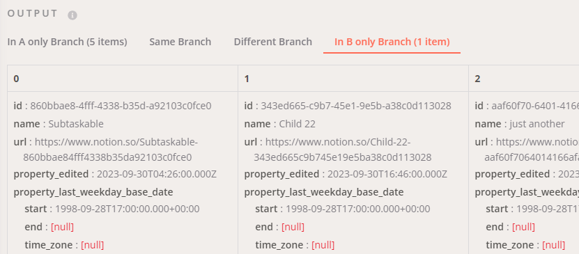Select property_edited value 2023-09-30T04:26:00.000Z
Image resolution: width=579 pixels, height=254 pixels.
coord(157,174)
